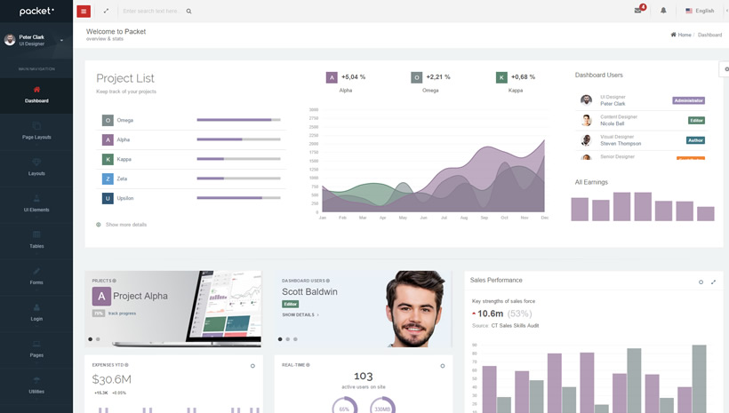Expand the Peter Clark user profile dropdown
This screenshot has height=413, width=729.
(61, 40)
